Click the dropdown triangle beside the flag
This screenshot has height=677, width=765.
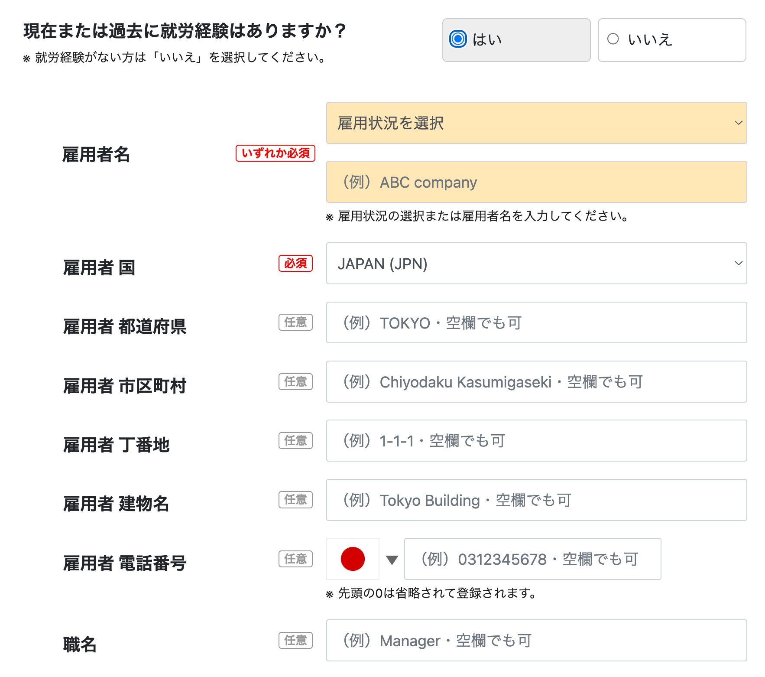[391, 560]
